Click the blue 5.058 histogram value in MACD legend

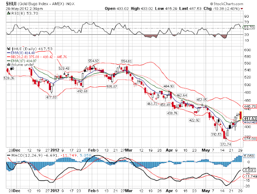tap(86, 155)
